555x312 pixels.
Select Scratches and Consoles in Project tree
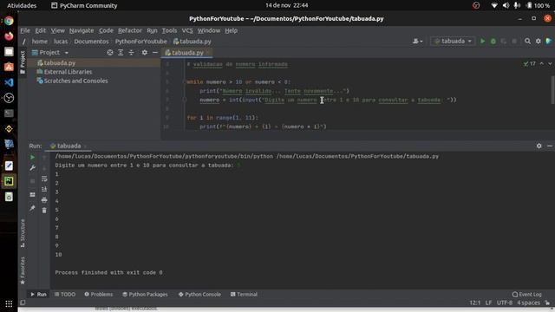(72, 81)
